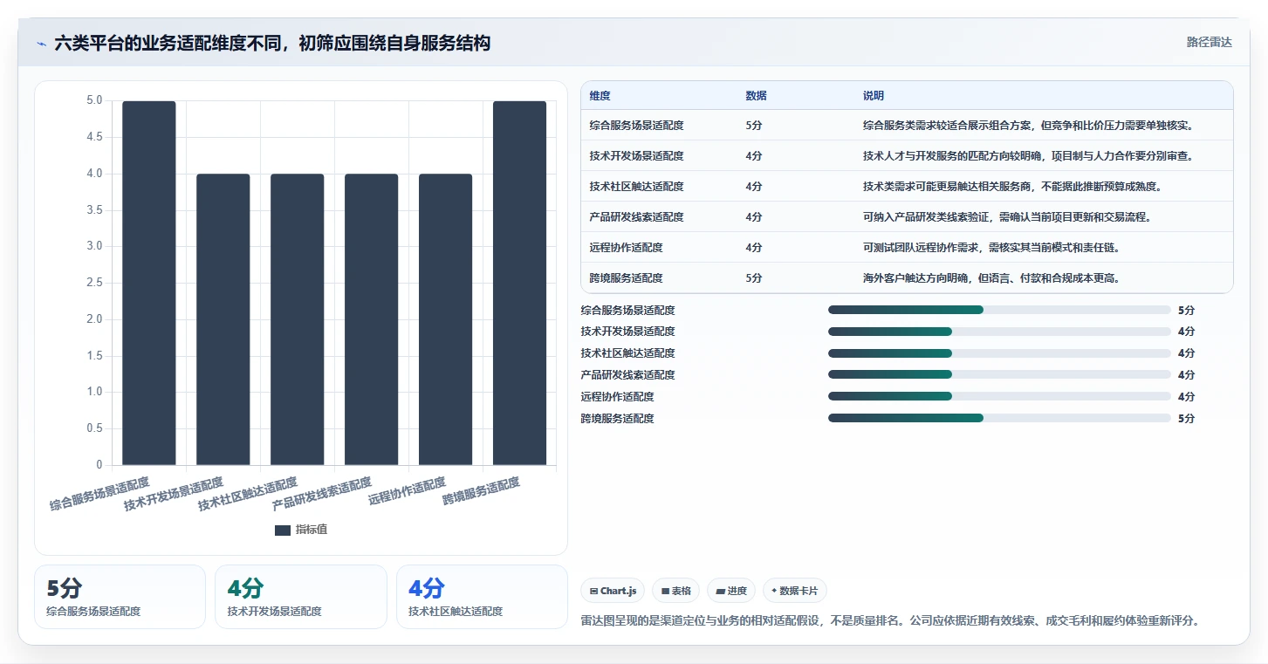This screenshot has width=1268, height=664.
Task: Click the lightning icon beside the title
Action: click(41, 43)
